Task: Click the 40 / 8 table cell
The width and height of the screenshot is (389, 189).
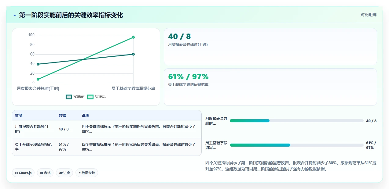Action: tap(64, 129)
